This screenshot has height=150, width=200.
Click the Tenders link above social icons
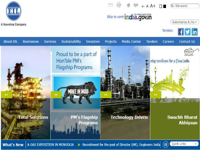167,31
